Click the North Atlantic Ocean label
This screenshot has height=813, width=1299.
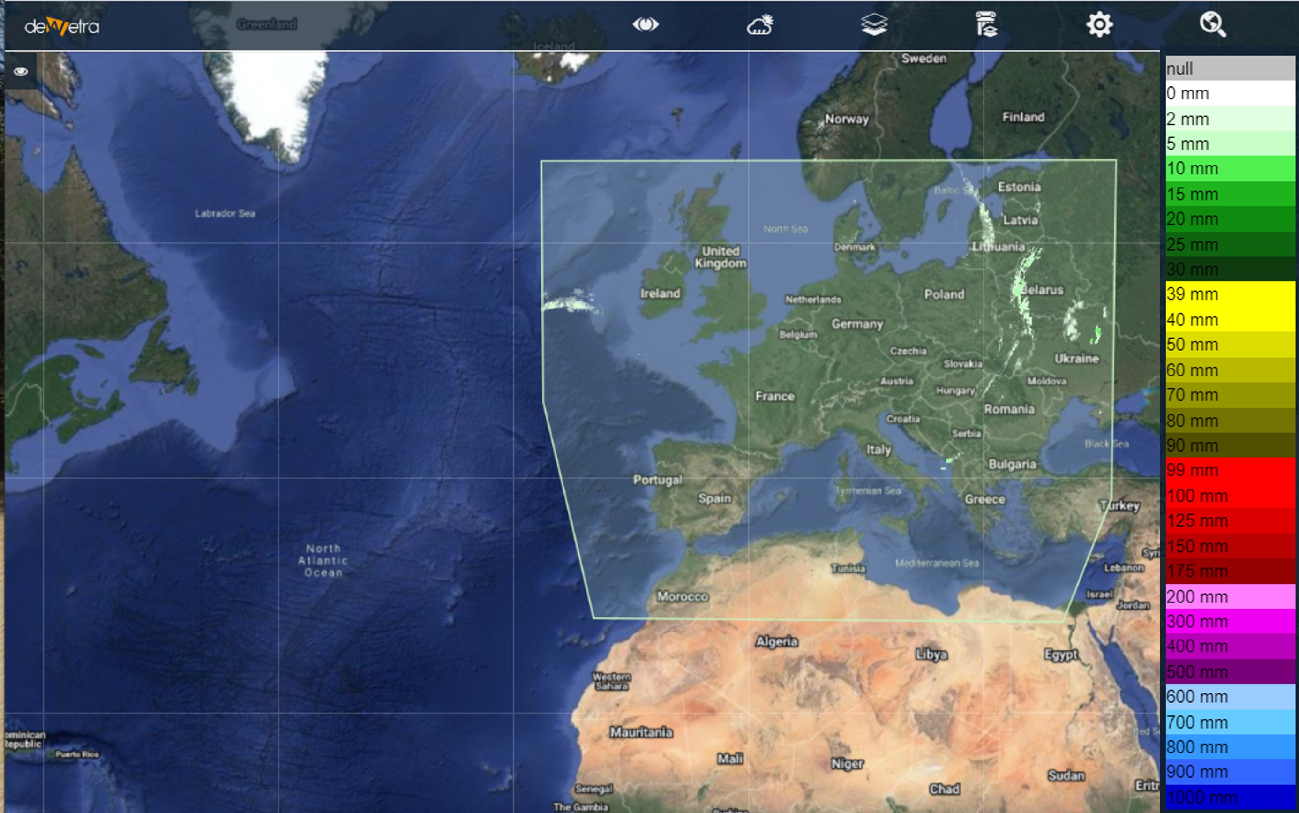[x=323, y=560]
